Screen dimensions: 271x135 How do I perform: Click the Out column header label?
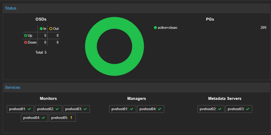coord(56,29)
